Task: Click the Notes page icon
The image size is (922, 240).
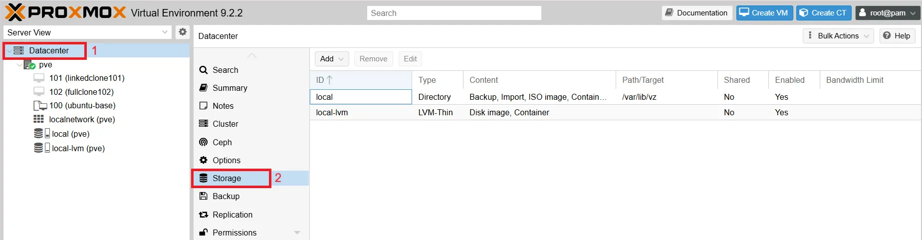Action: (204, 106)
